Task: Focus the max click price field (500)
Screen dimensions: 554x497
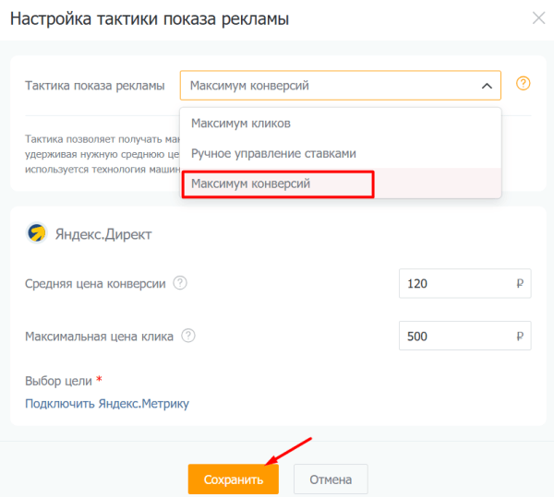Action: [x=464, y=336]
